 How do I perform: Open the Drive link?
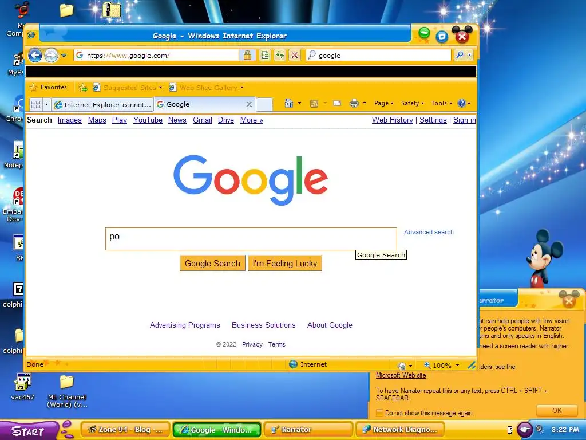tap(226, 120)
